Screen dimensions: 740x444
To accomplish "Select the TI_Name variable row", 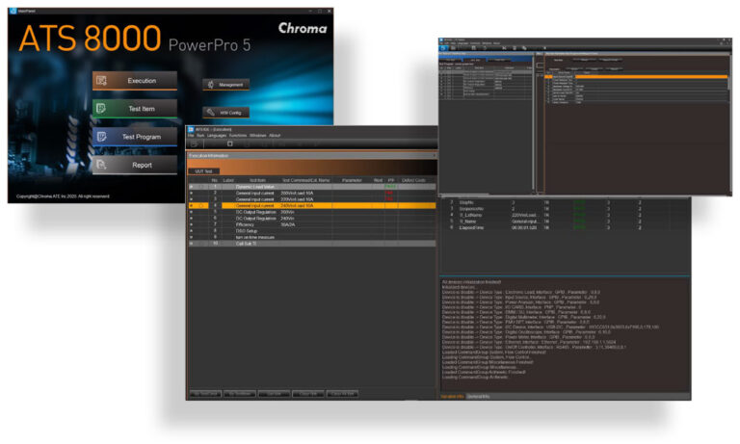I will pyautogui.click(x=564, y=222).
